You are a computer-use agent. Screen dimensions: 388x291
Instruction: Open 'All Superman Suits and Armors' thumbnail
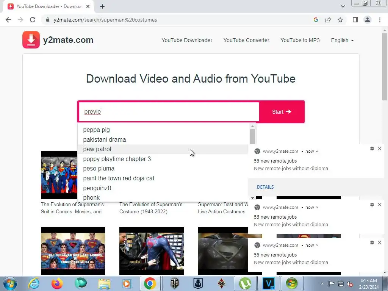tap(73, 251)
